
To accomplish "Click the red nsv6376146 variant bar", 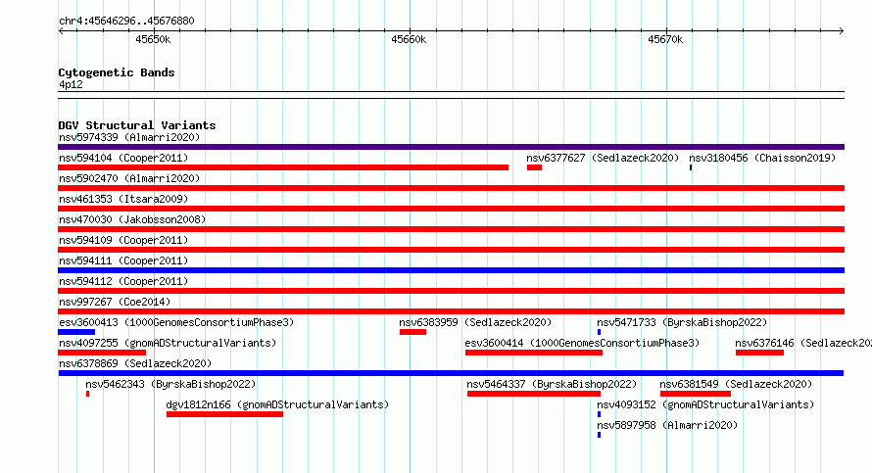I will [759, 353].
